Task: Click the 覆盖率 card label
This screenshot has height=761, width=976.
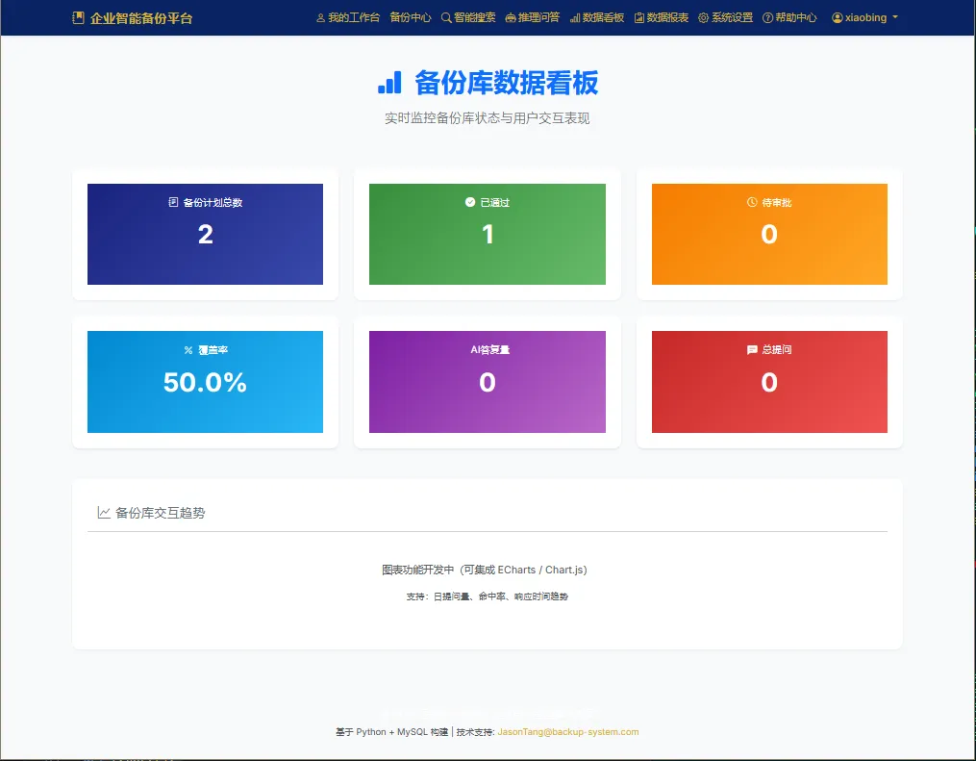Action: point(213,350)
